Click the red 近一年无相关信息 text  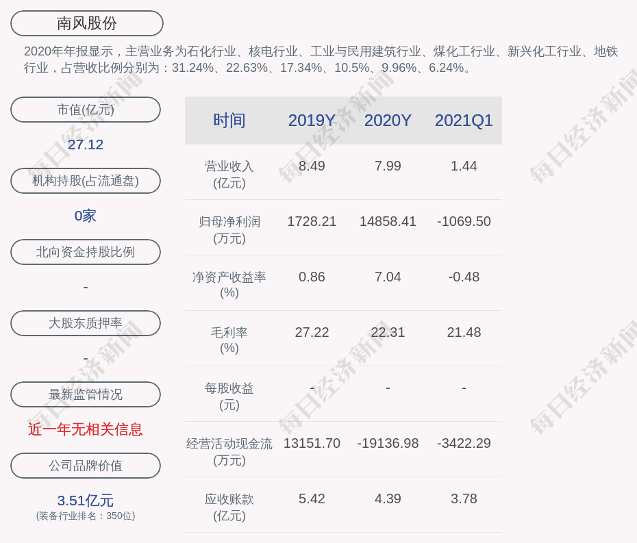click(86, 429)
